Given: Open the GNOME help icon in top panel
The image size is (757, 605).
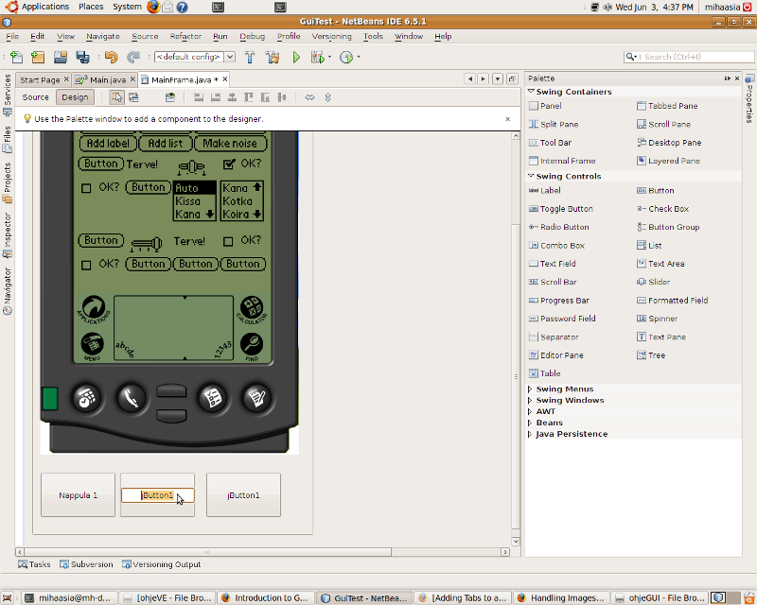Looking at the screenshot, I should [x=182, y=7].
